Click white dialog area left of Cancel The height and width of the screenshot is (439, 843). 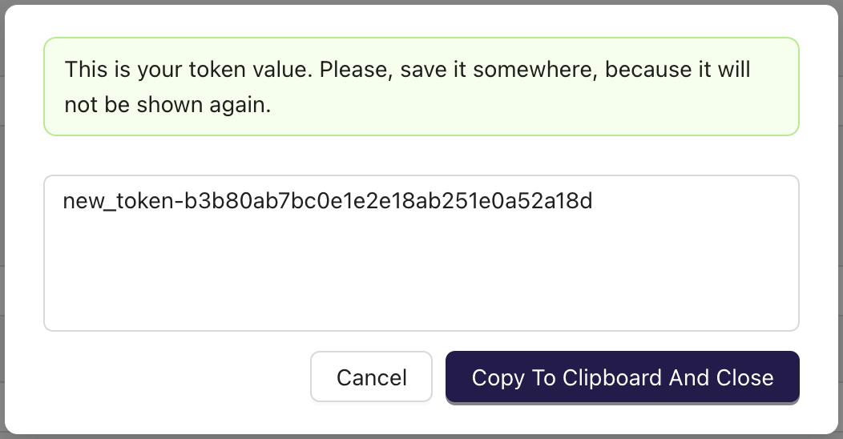pyautogui.click(x=176, y=377)
